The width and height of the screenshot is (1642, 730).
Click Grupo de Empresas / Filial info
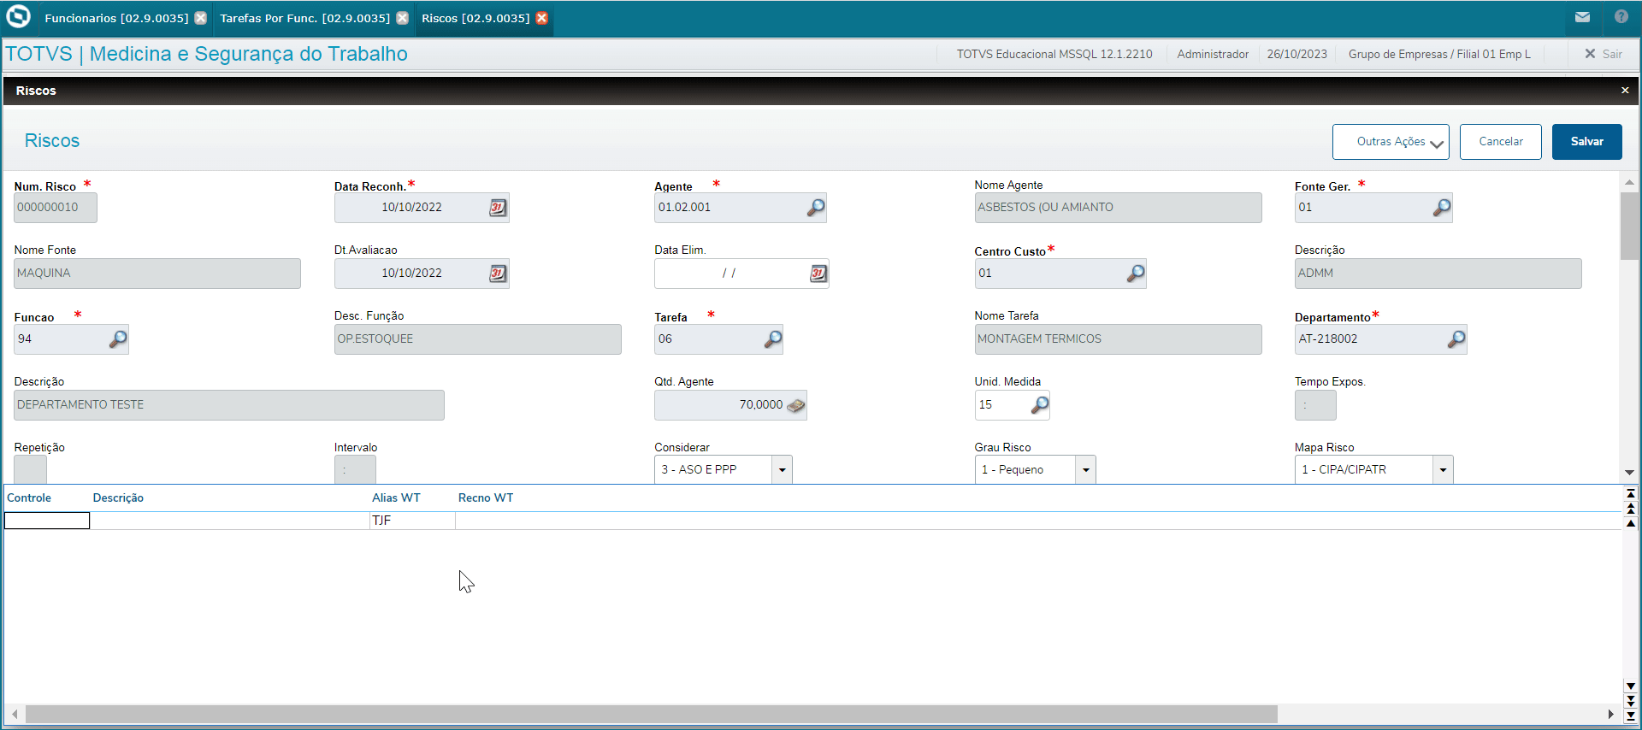coord(1439,54)
